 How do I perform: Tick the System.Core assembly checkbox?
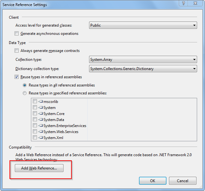point(35,113)
